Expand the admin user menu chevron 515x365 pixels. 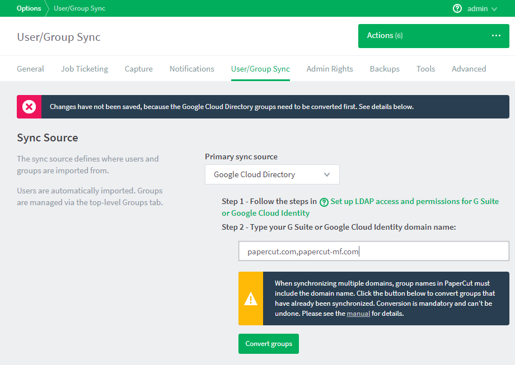coord(494,9)
